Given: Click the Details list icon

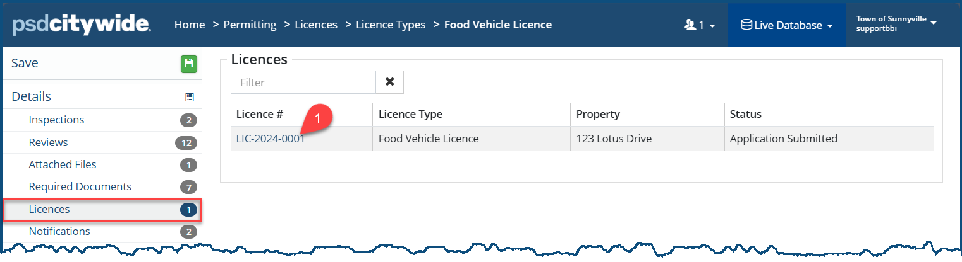Looking at the screenshot, I should tap(190, 97).
